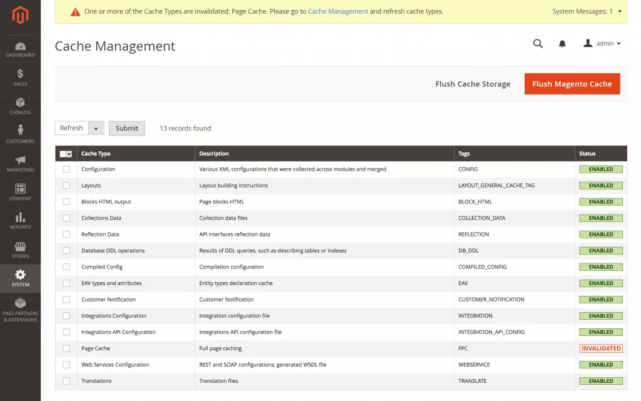Click the ENABLED badge in Configuration row
The image size is (641, 401).
[601, 169]
